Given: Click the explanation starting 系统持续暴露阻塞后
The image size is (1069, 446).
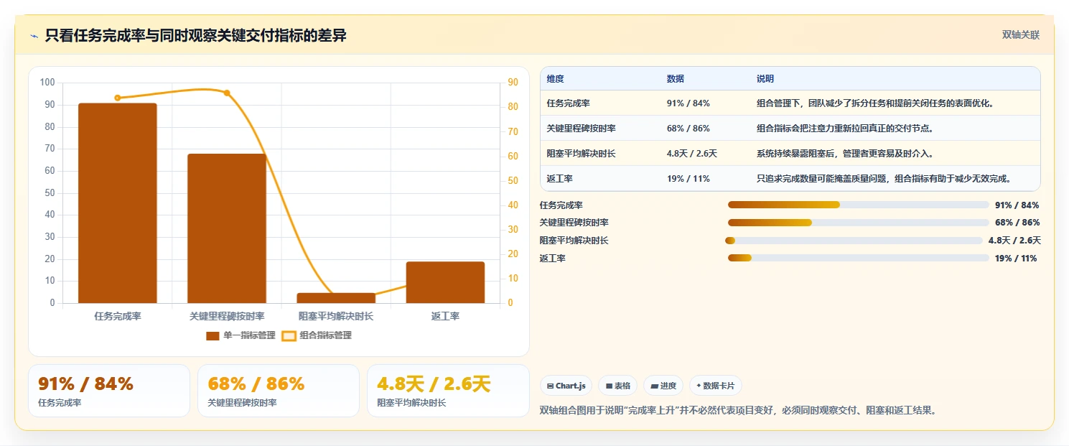Looking at the screenshot, I should pyautogui.click(x=845, y=154).
